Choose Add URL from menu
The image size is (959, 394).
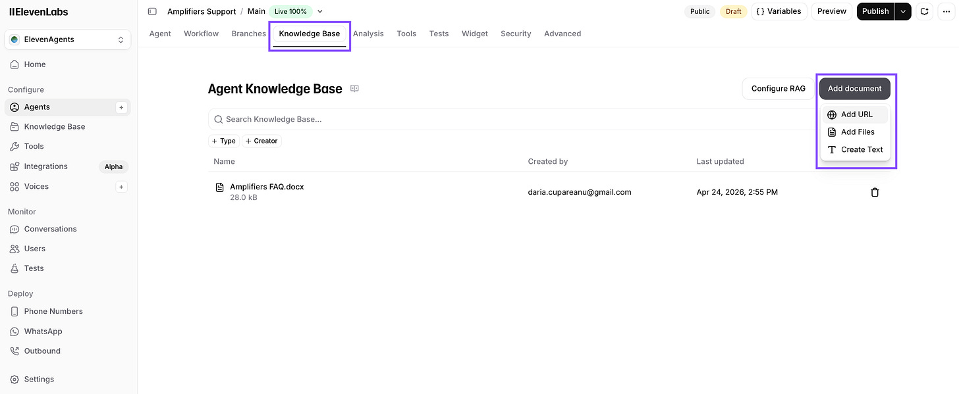(855, 114)
